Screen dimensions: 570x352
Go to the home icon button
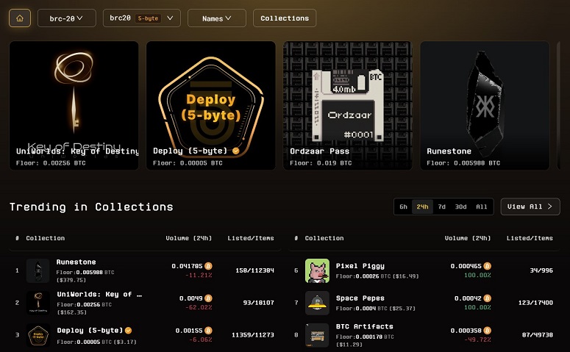pyautogui.click(x=20, y=18)
